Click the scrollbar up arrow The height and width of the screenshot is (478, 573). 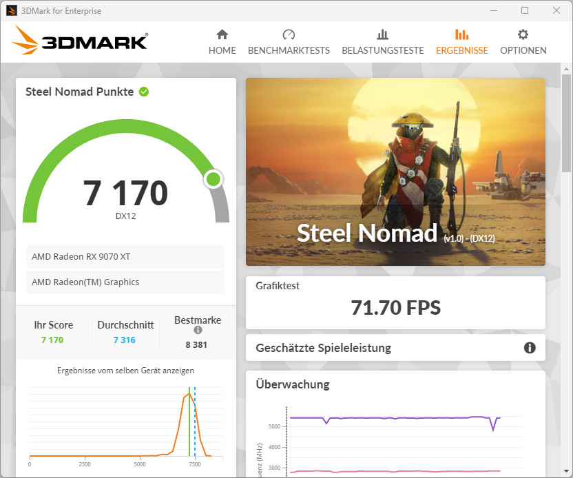[566, 69]
